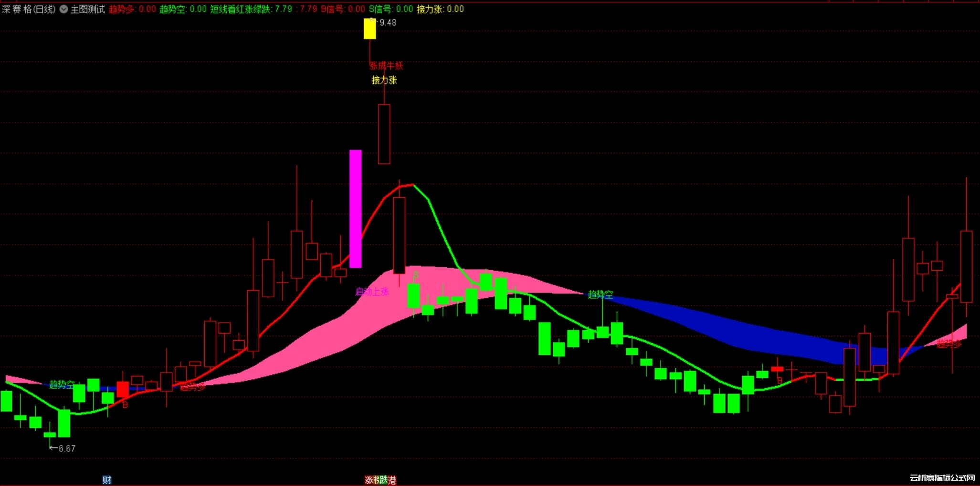Image resolution: width=980 pixels, height=486 pixels.
Task: Select the magenta 启动上涨 candle
Action: point(356,209)
